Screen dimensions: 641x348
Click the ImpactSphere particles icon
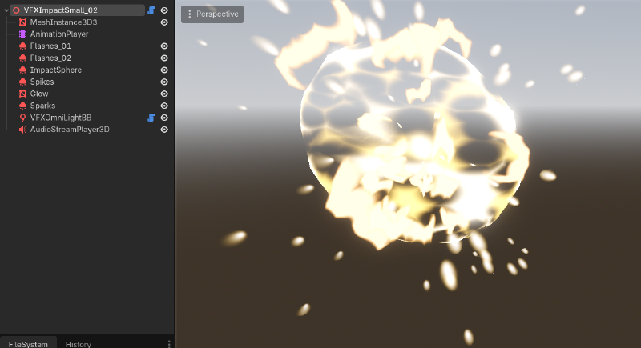(x=23, y=70)
